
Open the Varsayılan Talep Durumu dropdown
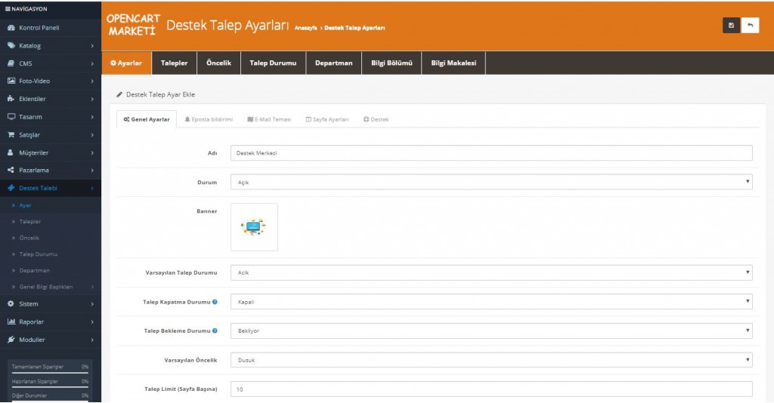click(x=491, y=272)
